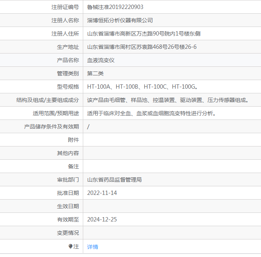Click the 管理类别 label
Screen dimensions: 261x257
[x=68, y=73]
